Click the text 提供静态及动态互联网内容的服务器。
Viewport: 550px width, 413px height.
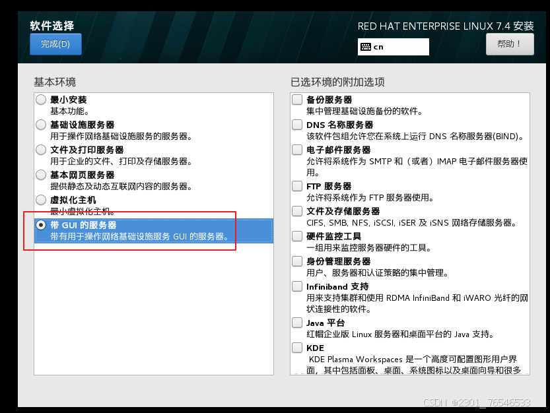[x=121, y=187]
